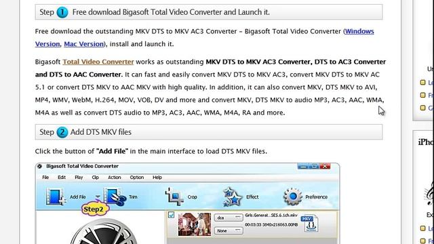Click the Add File film icon
The height and width of the screenshot is (244, 434).
[56, 197]
